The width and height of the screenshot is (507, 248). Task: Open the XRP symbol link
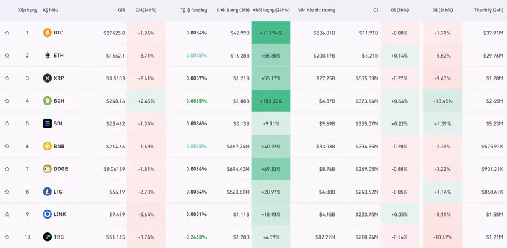pos(59,78)
